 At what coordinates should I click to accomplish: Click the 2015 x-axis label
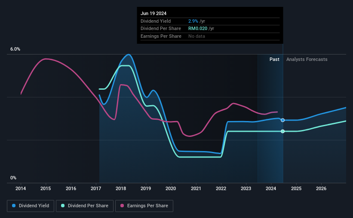click(46, 188)
